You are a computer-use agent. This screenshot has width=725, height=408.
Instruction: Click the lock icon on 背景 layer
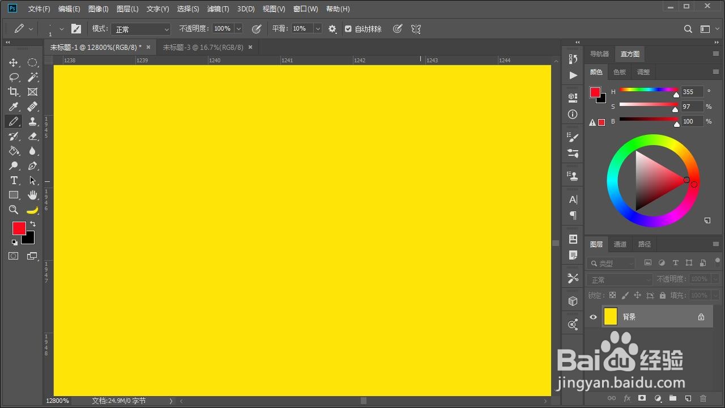[x=701, y=317]
